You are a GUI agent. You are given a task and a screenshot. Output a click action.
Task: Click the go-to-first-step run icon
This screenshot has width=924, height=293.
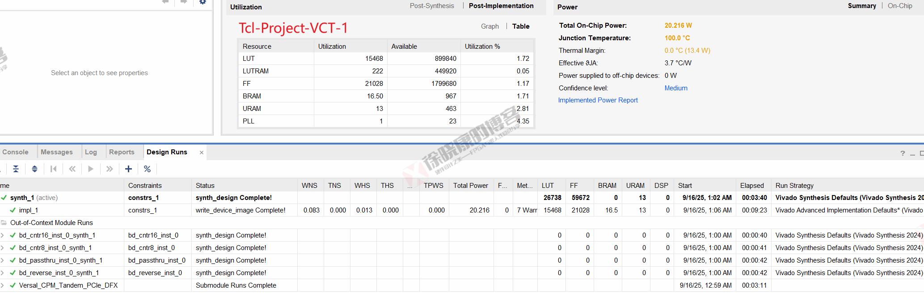(x=54, y=169)
